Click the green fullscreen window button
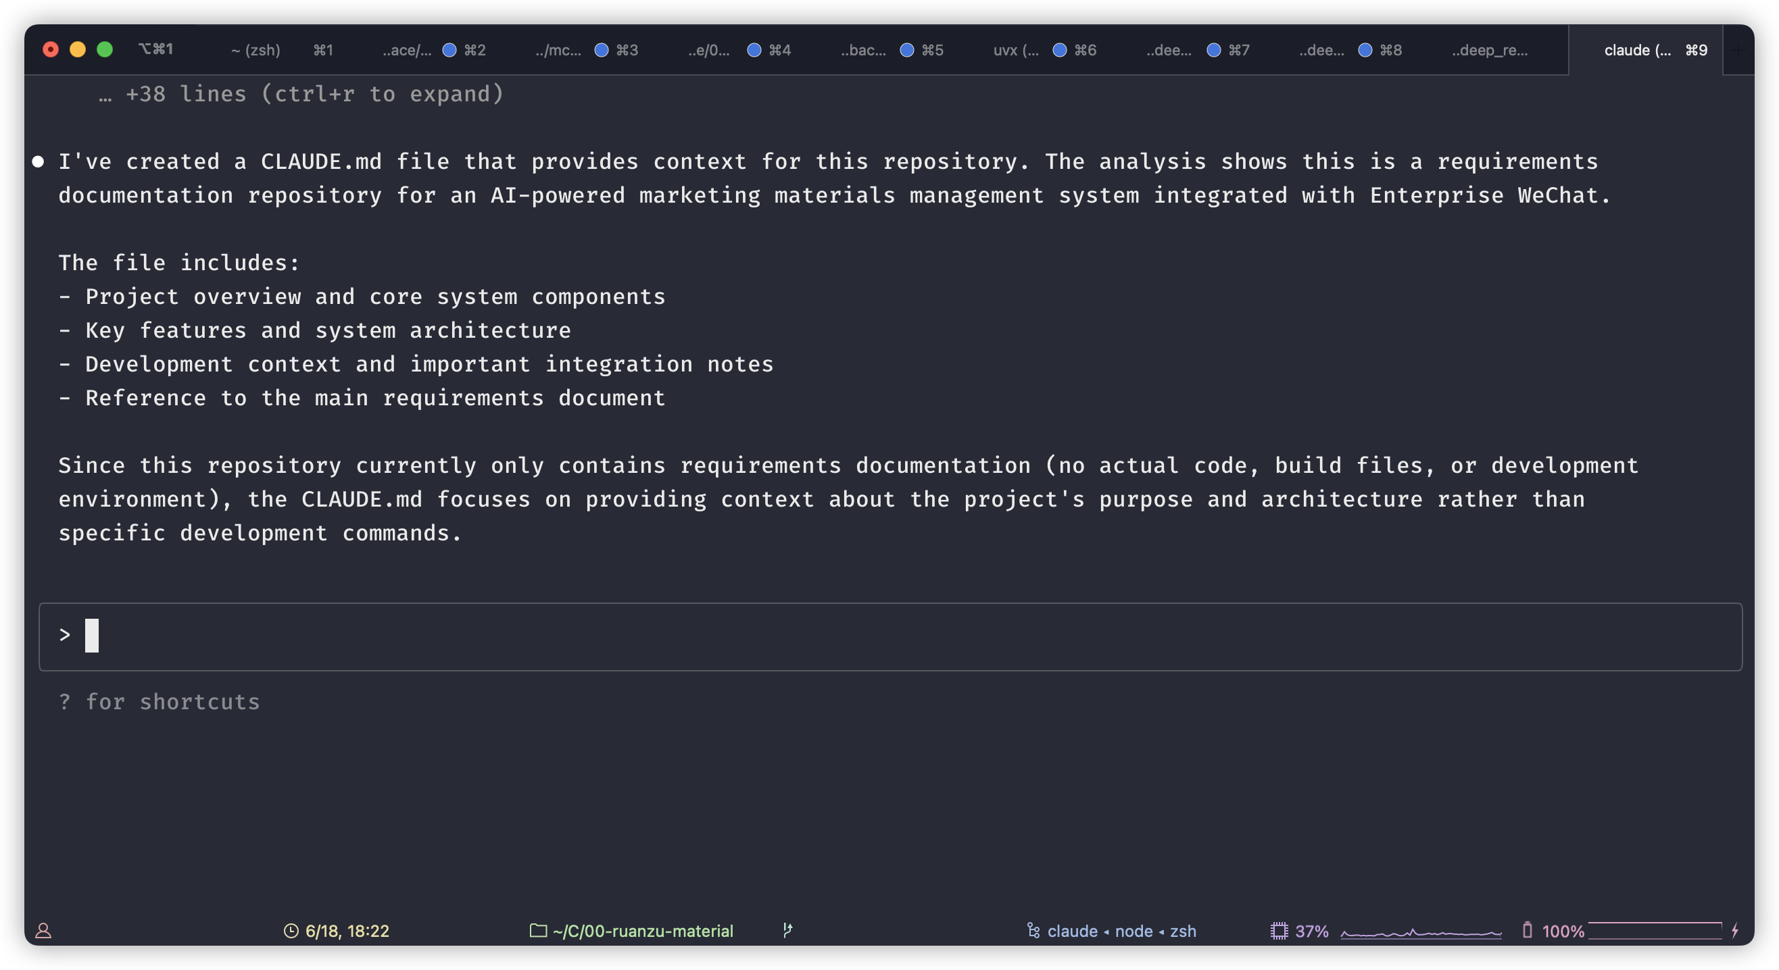This screenshot has width=1779, height=970. 105,50
